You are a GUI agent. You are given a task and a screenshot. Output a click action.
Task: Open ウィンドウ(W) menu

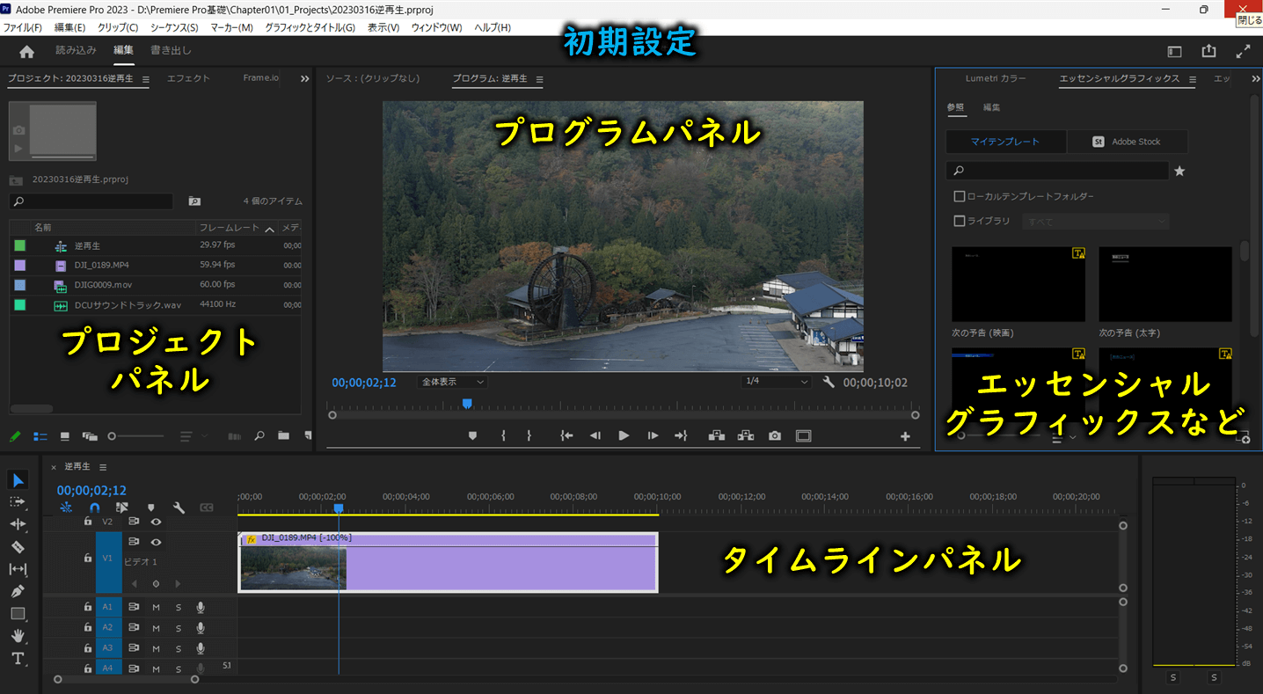point(436,27)
